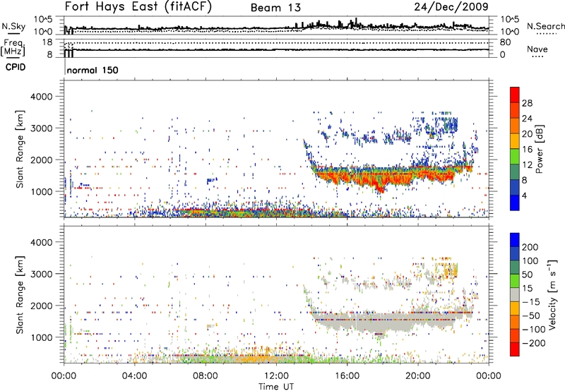Click the '-15' label on Velocity color bar
The height and width of the screenshot is (391, 565).
[531, 302]
